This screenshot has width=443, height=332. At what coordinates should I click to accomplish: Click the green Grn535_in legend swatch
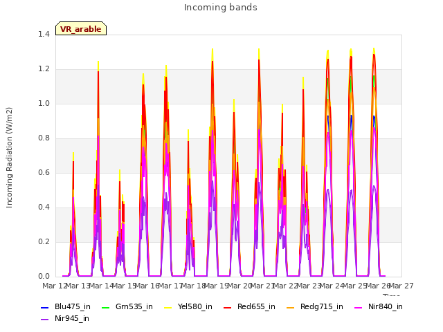106,307
